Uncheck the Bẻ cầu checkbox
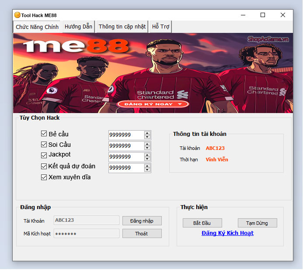The width and height of the screenshot is (303, 270). point(44,134)
